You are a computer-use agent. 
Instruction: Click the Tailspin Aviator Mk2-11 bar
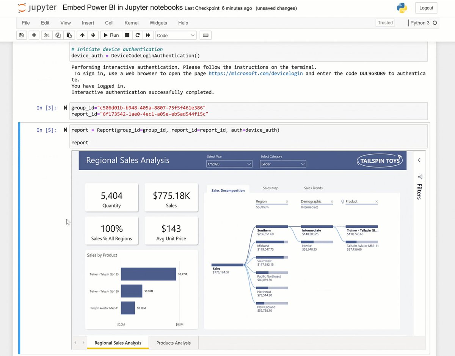click(x=128, y=308)
